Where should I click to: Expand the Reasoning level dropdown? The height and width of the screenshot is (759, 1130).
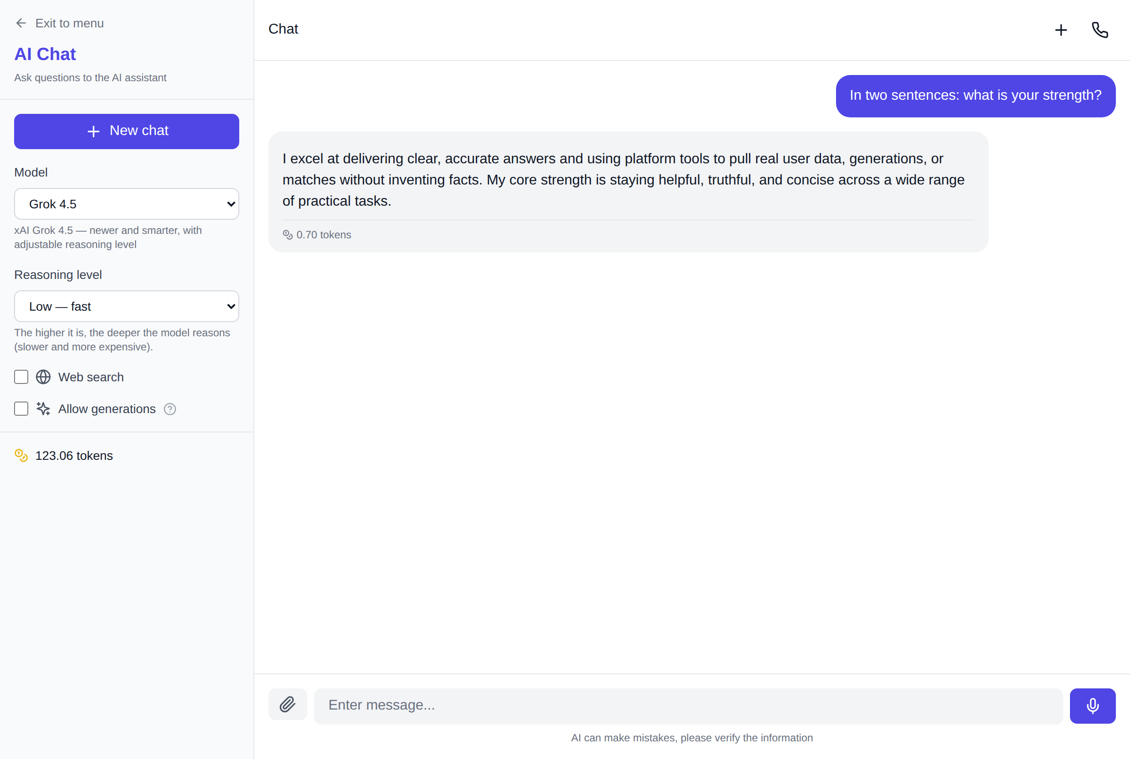[126, 306]
